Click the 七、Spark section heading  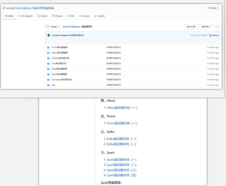click(x=108, y=153)
